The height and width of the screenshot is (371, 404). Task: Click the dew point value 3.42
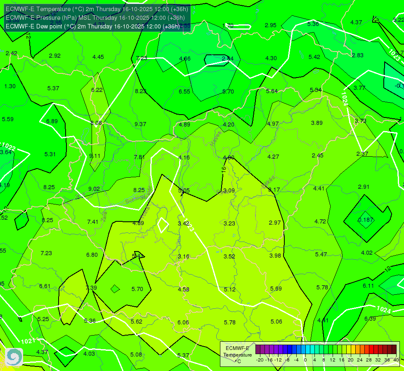(x=184, y=223)
